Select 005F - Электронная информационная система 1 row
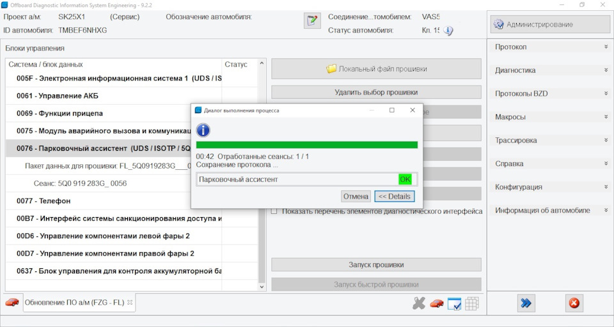 coord(114,78)
